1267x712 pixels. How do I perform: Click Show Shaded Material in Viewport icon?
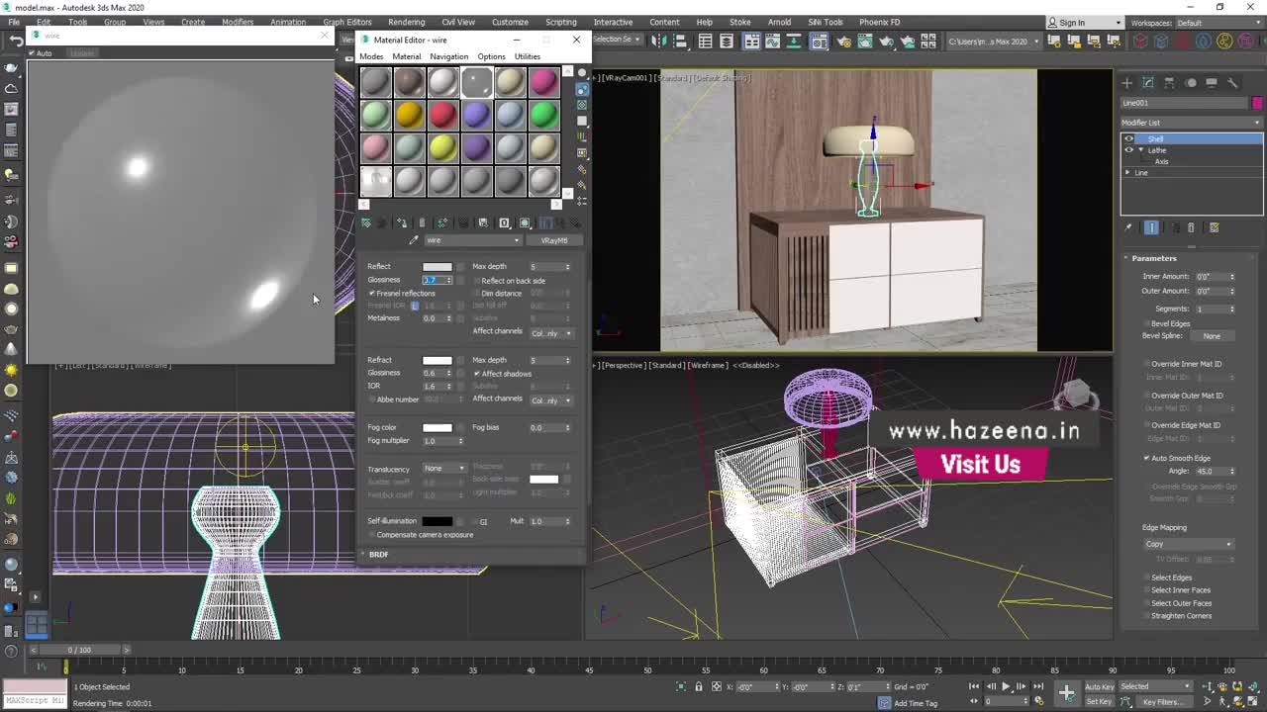coord(525,222)
